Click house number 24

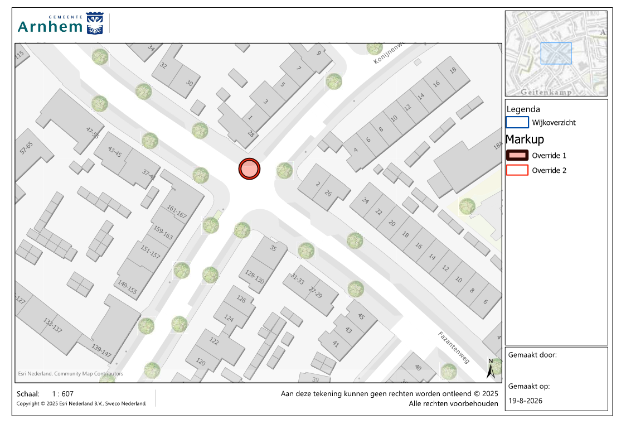(365, 200)
